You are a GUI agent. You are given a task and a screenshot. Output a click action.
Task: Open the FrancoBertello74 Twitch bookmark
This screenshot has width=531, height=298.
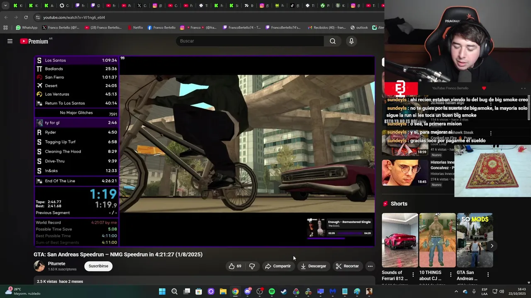coord(241,28)
